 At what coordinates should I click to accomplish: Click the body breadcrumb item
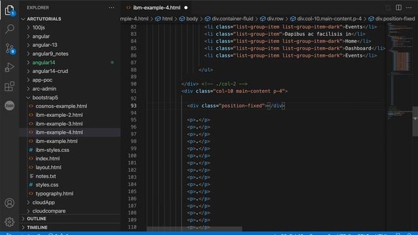(x=189, y=19)
